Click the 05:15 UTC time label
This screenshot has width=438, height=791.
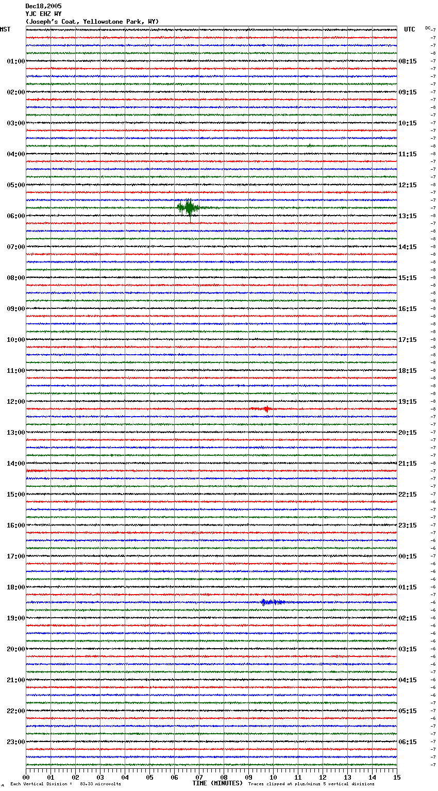coord(408,711)
